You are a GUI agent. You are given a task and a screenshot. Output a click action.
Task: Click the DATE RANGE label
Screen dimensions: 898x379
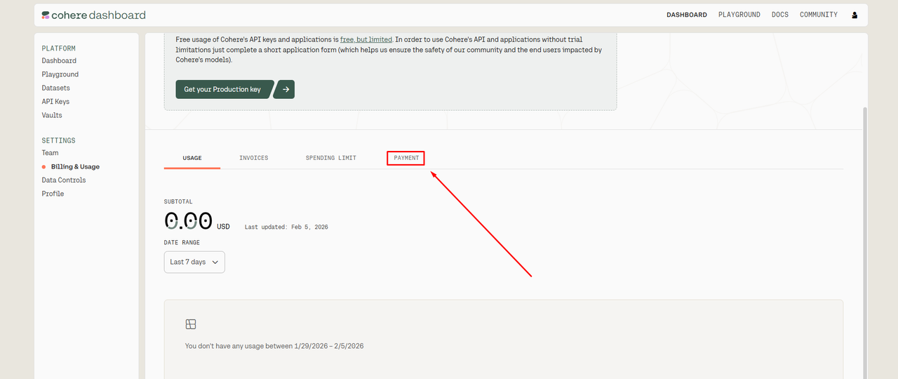182,243
